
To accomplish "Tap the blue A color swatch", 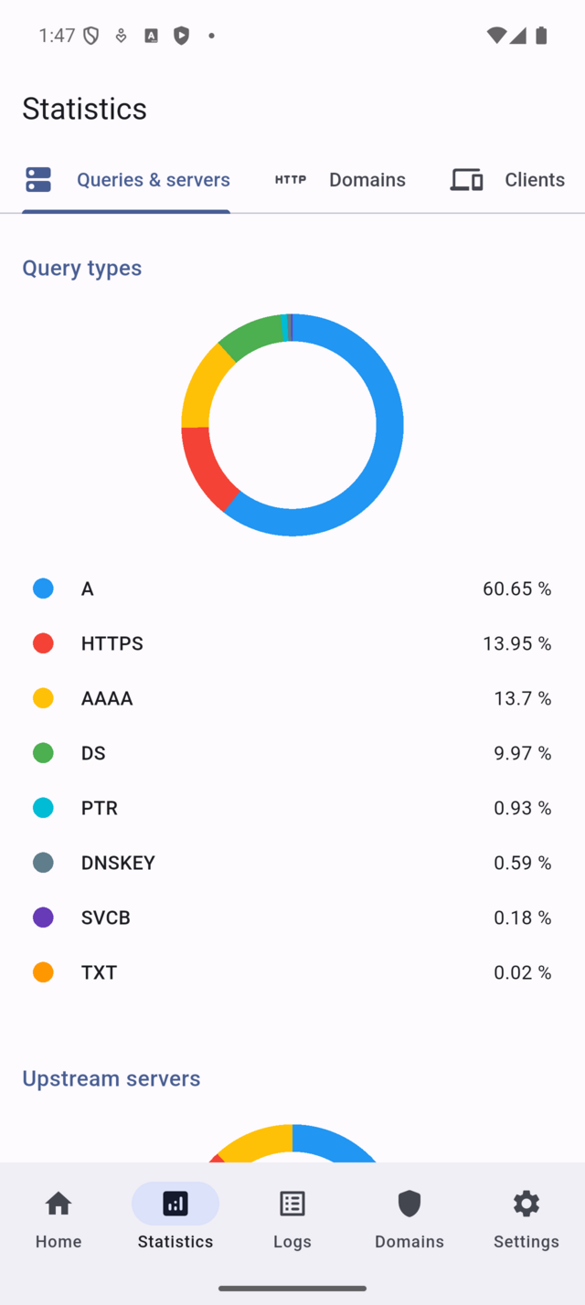I will point(43,589).
